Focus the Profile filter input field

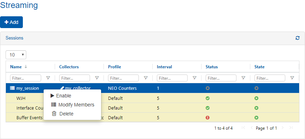123,78
